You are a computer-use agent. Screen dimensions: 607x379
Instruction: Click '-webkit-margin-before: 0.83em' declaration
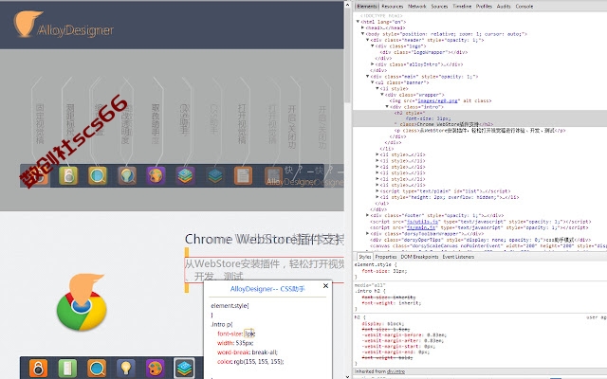pos(404,334)
